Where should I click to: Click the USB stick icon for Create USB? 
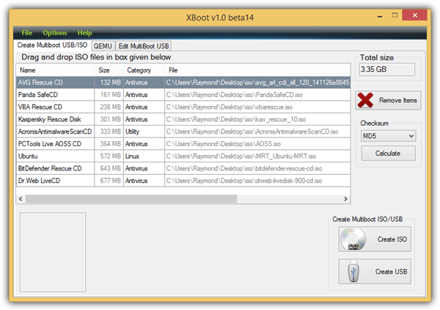tap(353, 272)
